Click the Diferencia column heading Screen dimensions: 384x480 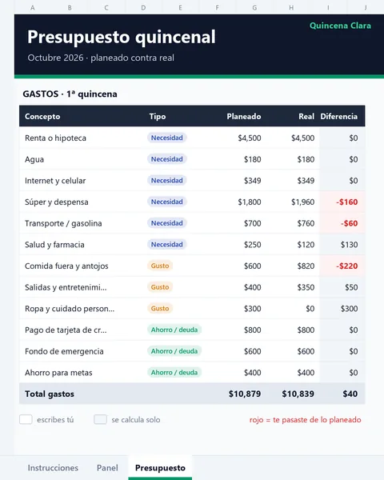[x=338, y=116]
